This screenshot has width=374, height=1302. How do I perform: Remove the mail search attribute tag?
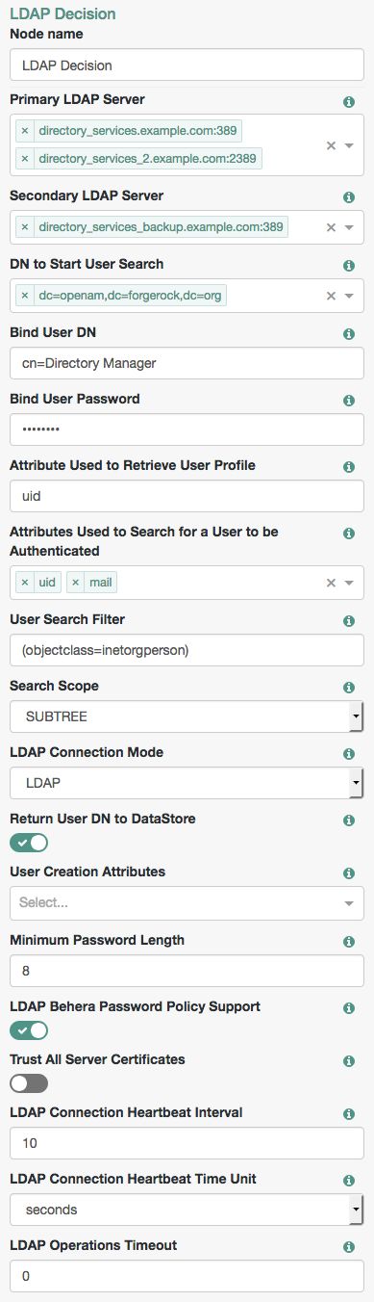tap(75, 583)
